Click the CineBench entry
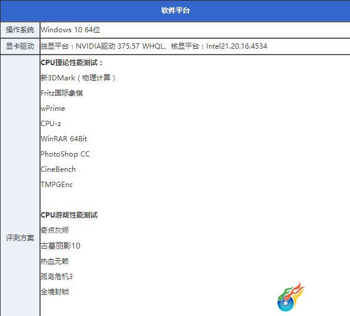Image resolution: width=350 pixels, height=316 pixels. tap(58, 169)
